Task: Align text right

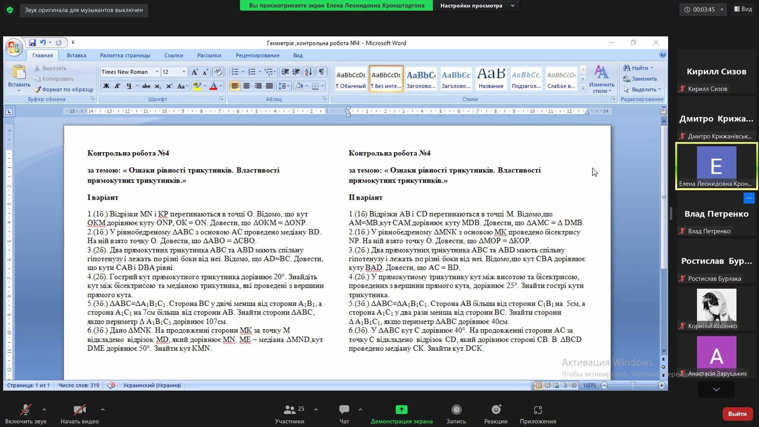Action: pyautogui.click(x=258, y=86)
